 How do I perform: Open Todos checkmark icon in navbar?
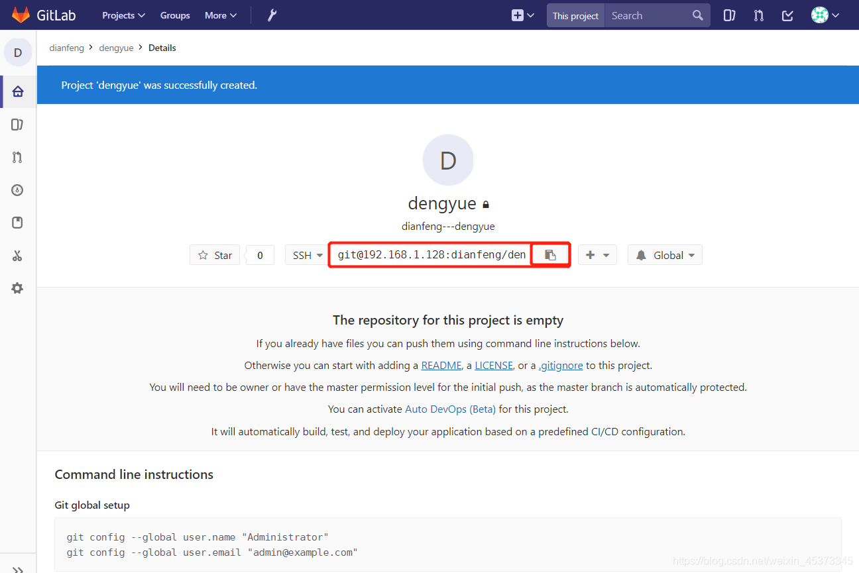click(787, 15)
